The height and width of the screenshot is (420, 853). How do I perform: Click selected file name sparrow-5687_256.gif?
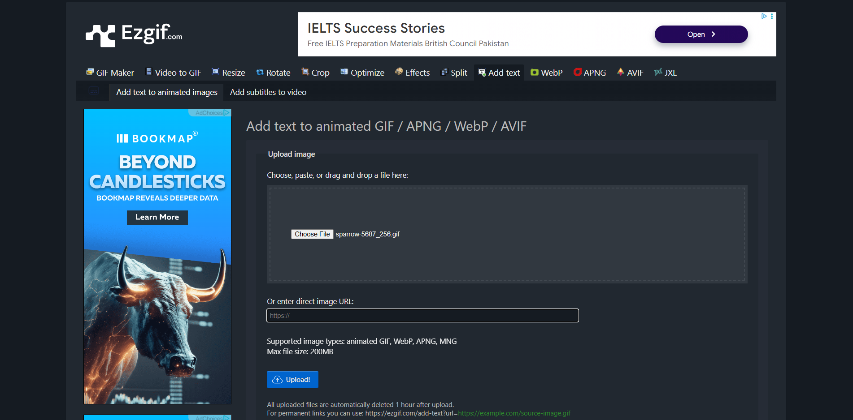[x=367, y=234]
